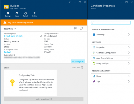Open RuslanY subscription name link

click(8, 52)
